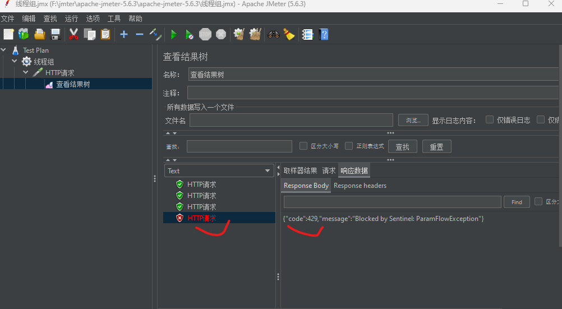Screen dimensions: 562x309
Task: Click the 查找 search button
Action: 403,146
